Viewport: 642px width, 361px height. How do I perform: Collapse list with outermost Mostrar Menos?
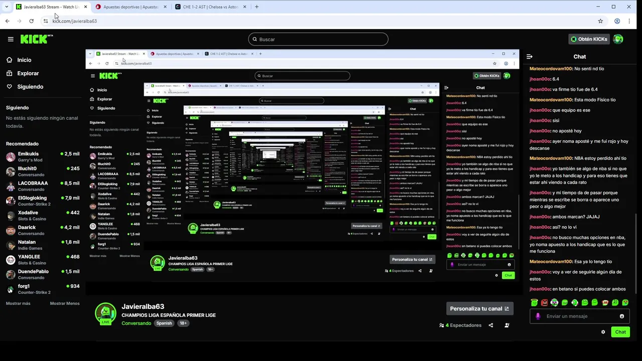tap(65, 303)
